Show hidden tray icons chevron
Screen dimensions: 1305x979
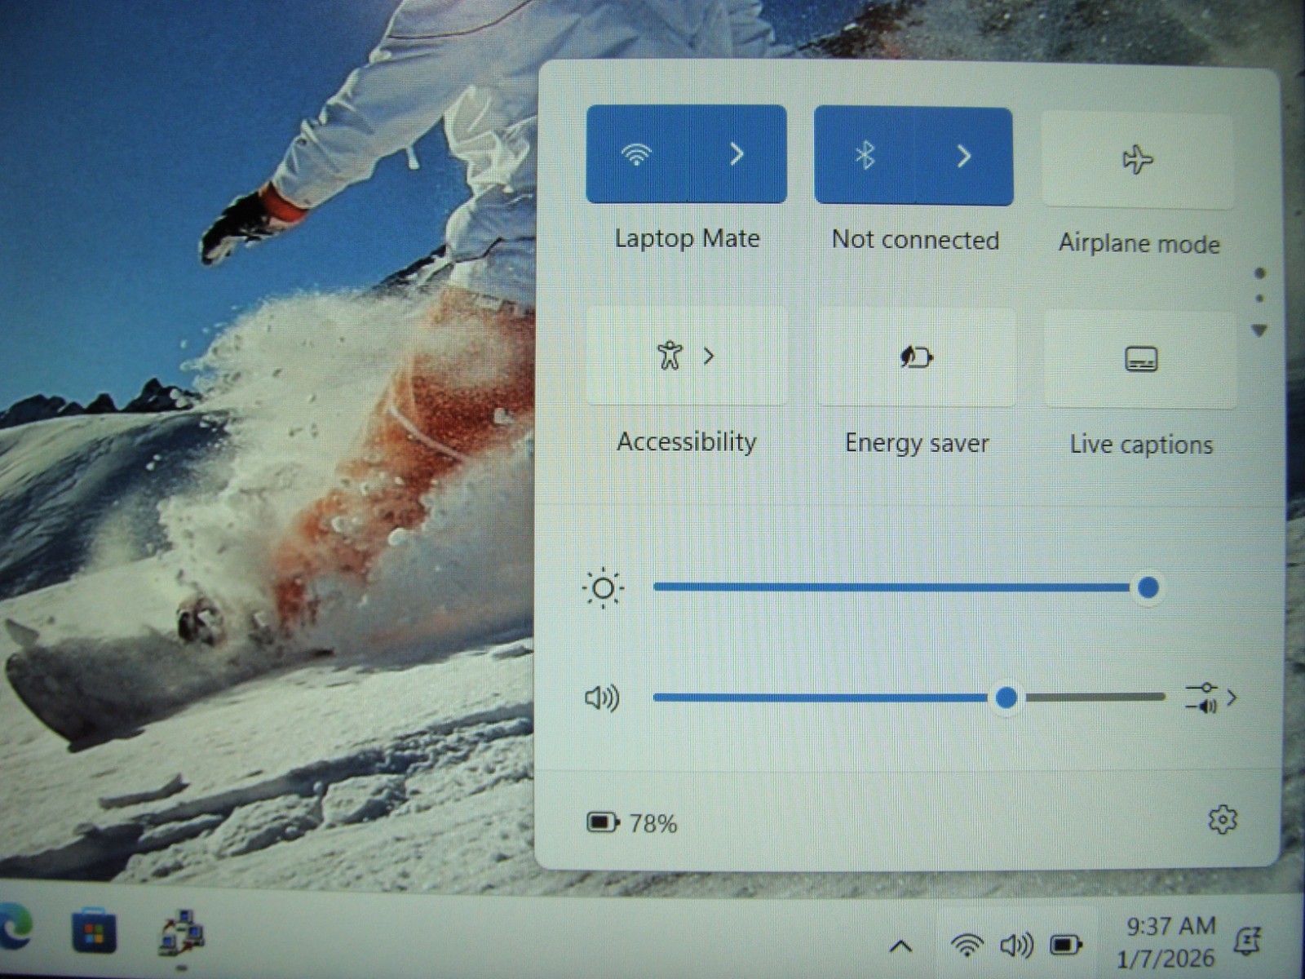coord(900,946)
